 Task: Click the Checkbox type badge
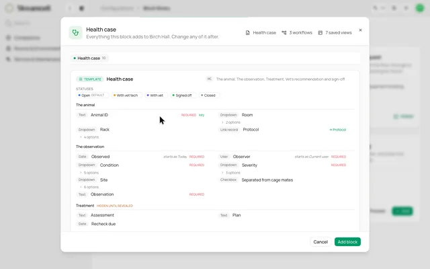[228, 180]
